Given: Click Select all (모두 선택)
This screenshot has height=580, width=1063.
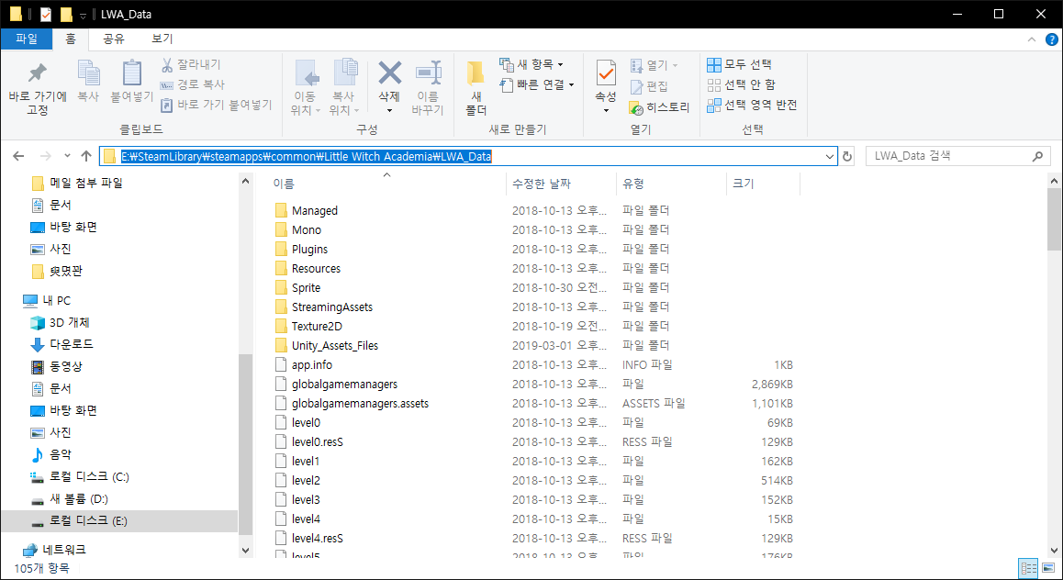Looking at the screenshot, I should click(x=739, y=64).
